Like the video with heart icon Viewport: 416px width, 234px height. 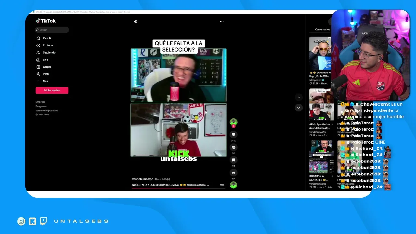tap(233, 135)
